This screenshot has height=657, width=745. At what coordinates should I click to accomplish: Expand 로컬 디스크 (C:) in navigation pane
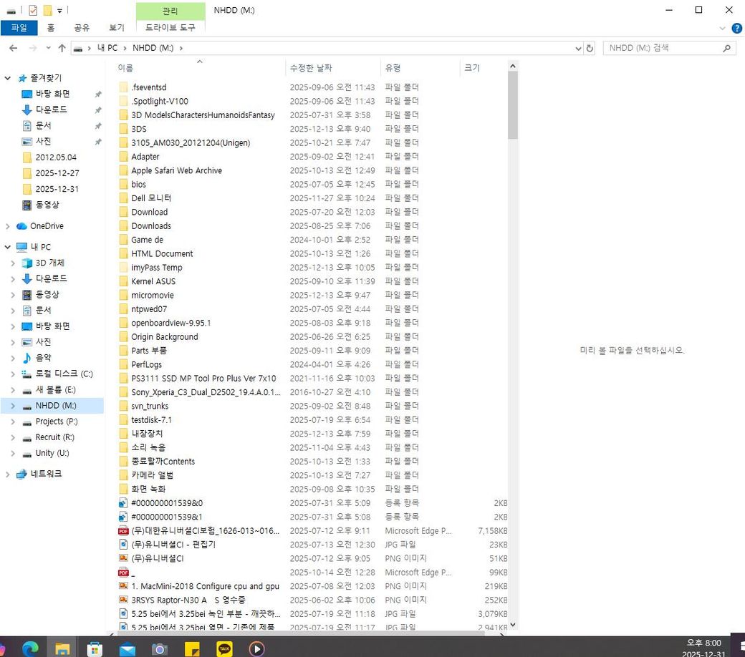pyautogui.click(x=13, y=374)
